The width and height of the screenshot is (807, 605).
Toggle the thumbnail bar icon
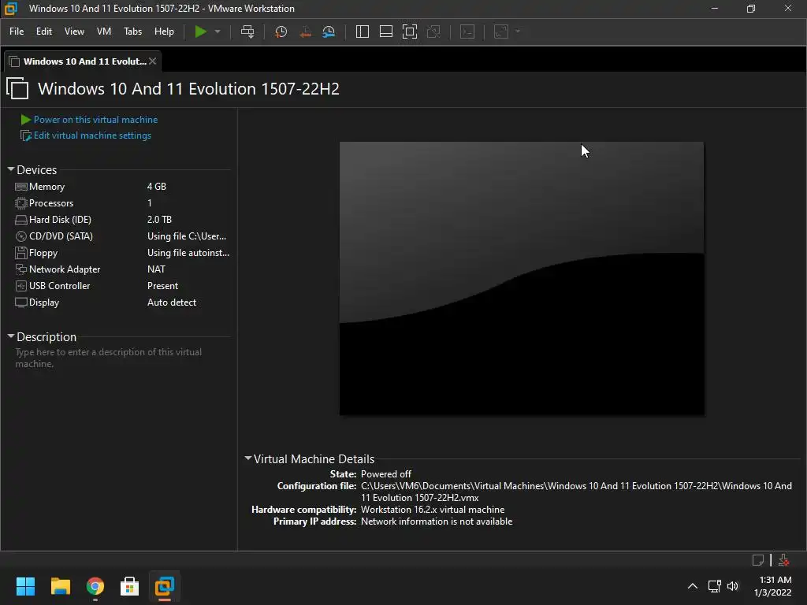[386, 32]
